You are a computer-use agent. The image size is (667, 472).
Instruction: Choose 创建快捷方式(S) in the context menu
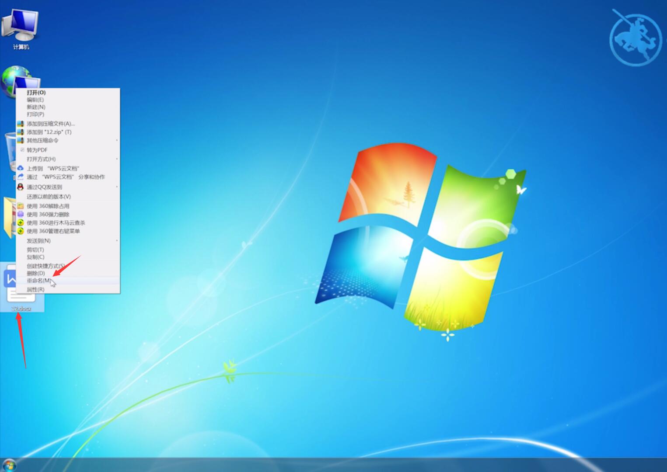coord(68,266)
